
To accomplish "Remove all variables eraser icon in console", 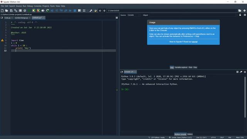I will [241, 72].
